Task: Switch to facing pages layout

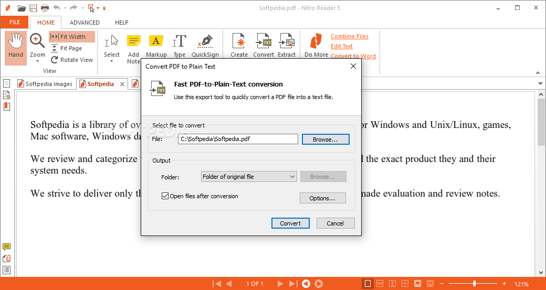Action: point(393,284)
